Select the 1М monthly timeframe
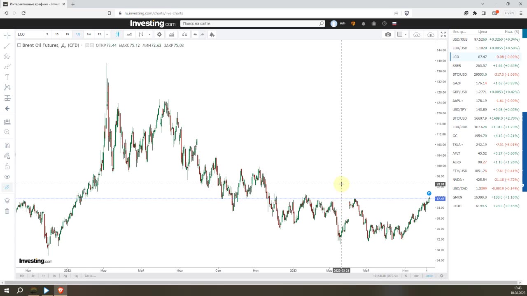 [89, 34]
